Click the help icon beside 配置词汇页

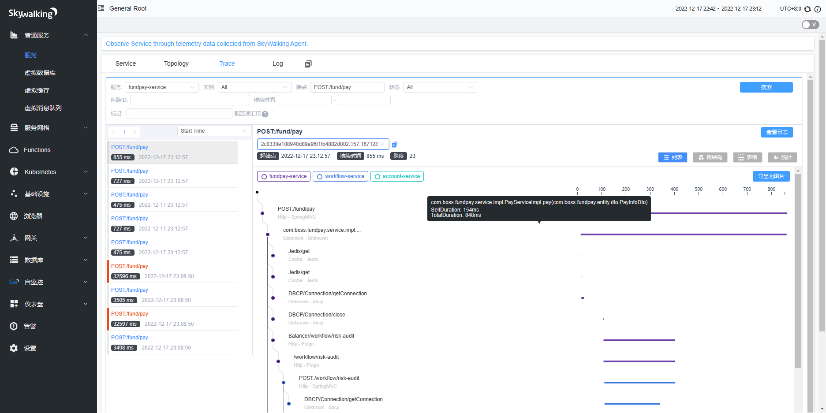(x=265, y=114)
